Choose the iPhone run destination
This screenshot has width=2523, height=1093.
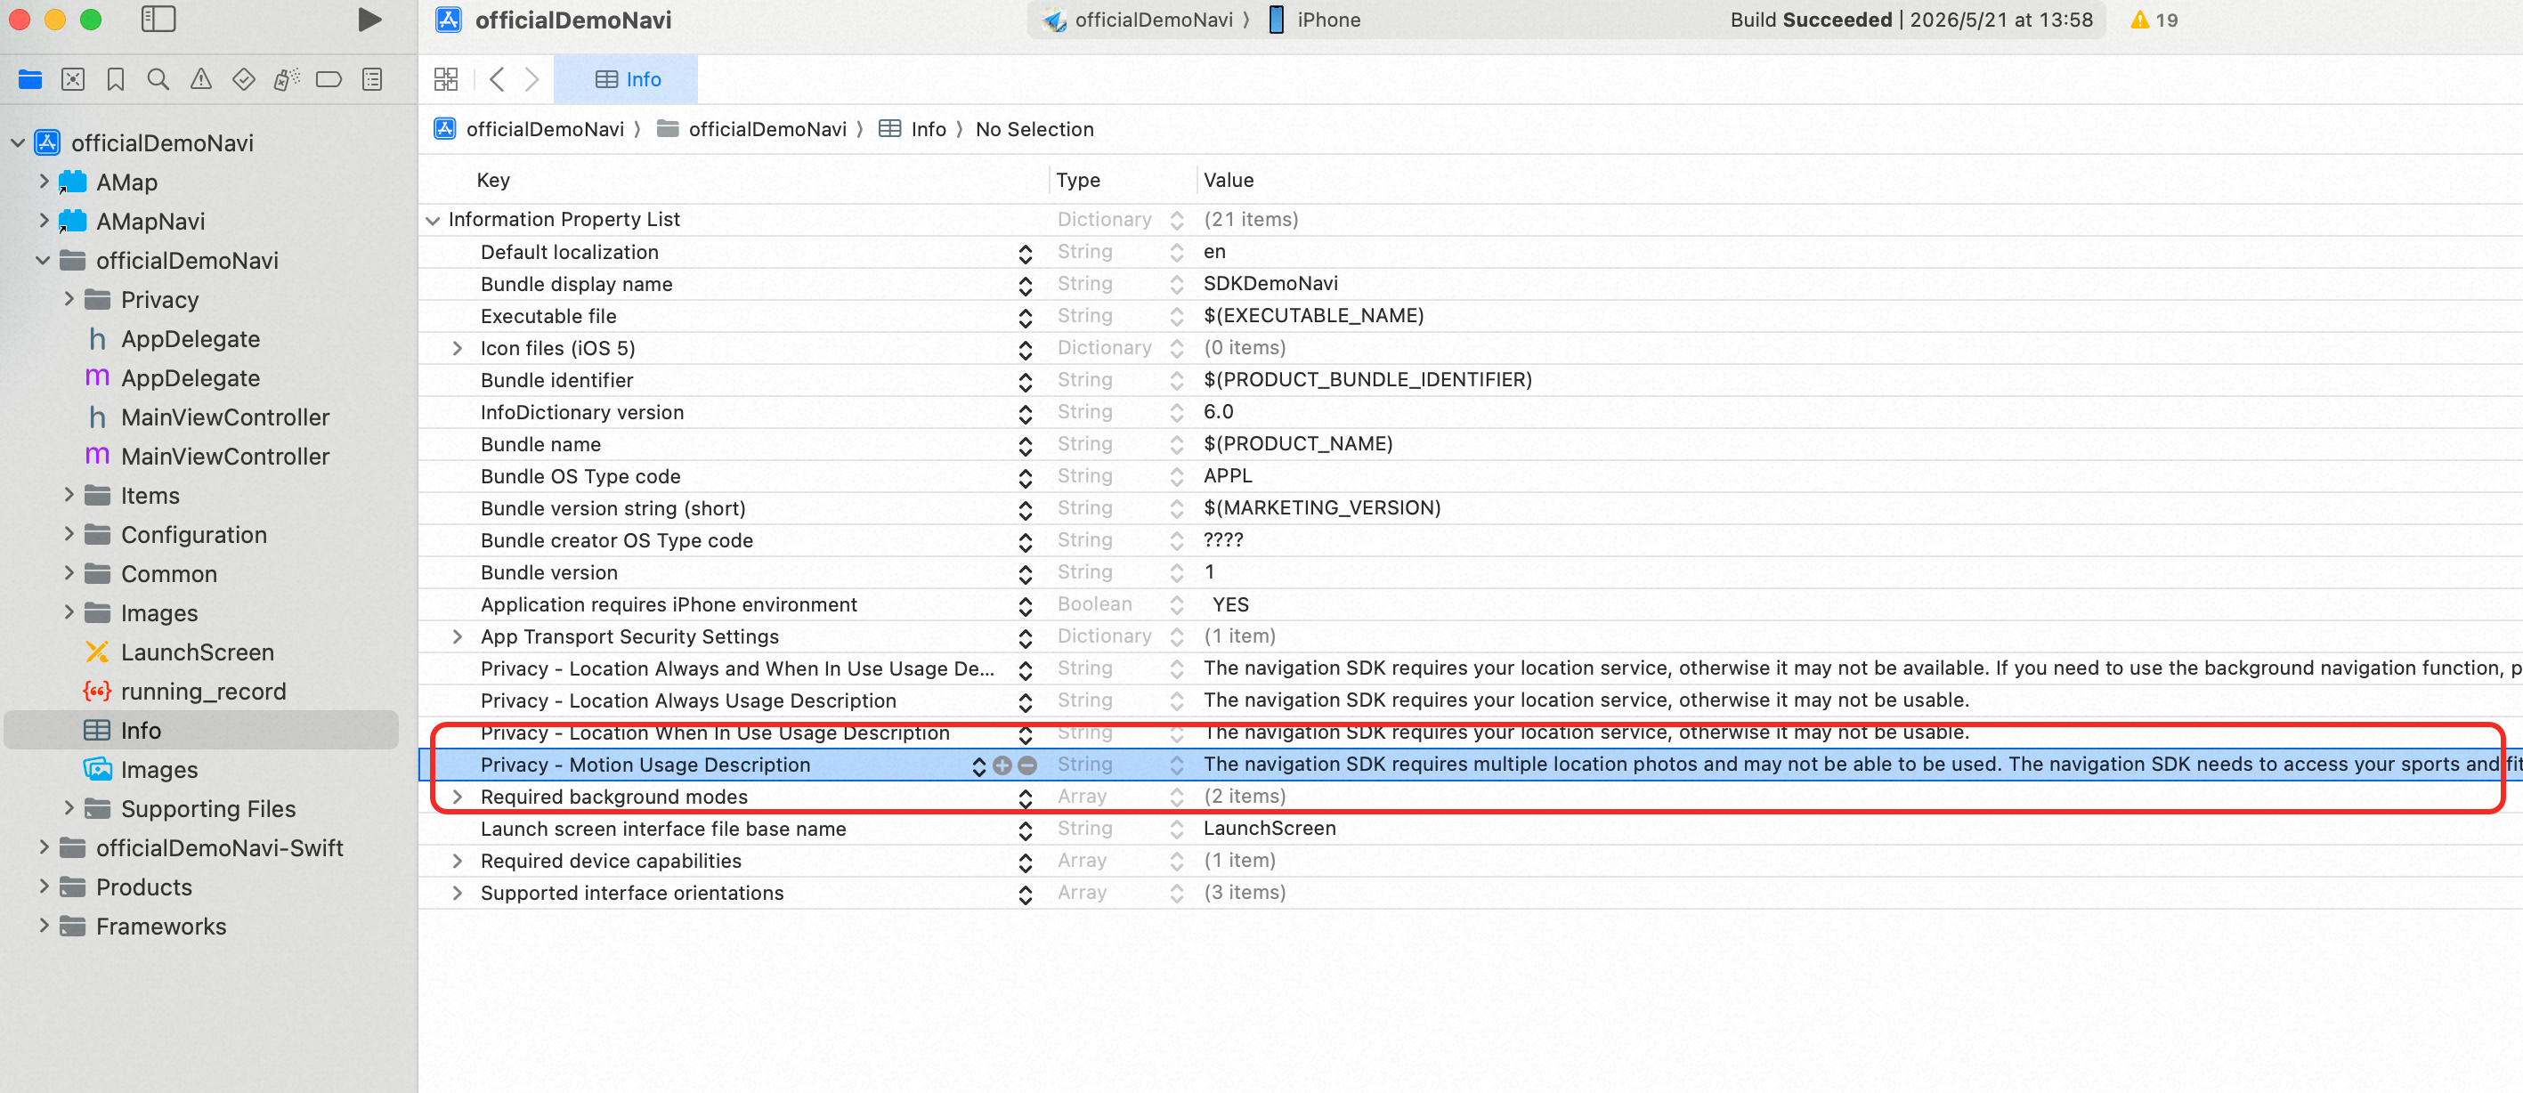click(1314, 20)
